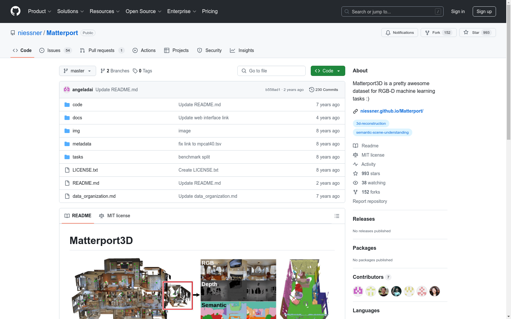Open data_organization.md file

94,196
